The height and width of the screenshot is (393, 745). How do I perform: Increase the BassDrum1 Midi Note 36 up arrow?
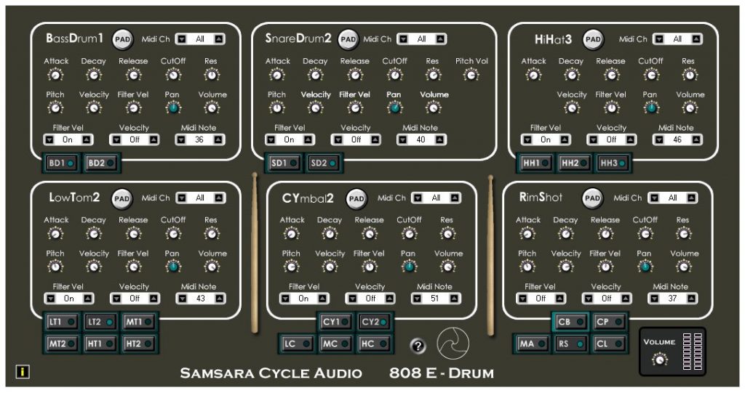[218, 140]
